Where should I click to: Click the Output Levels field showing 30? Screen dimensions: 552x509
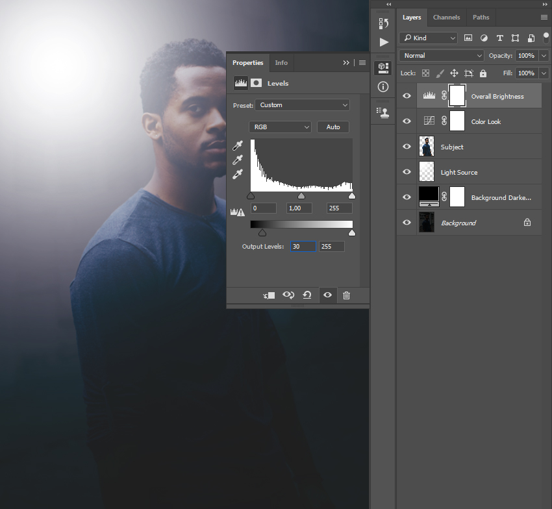[301, 247]
